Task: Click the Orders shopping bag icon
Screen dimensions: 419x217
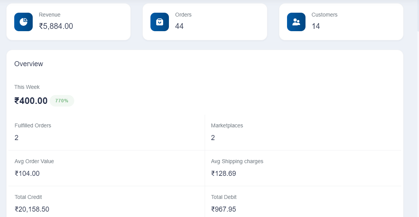Action: tap(160, 22)
